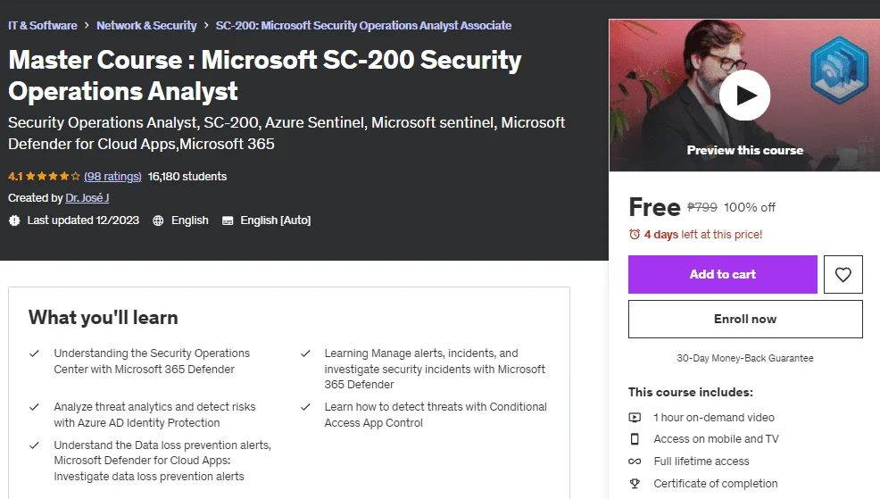
Task: Click the checkmark beside Learning Manage alerts
Action: (305, 353)
